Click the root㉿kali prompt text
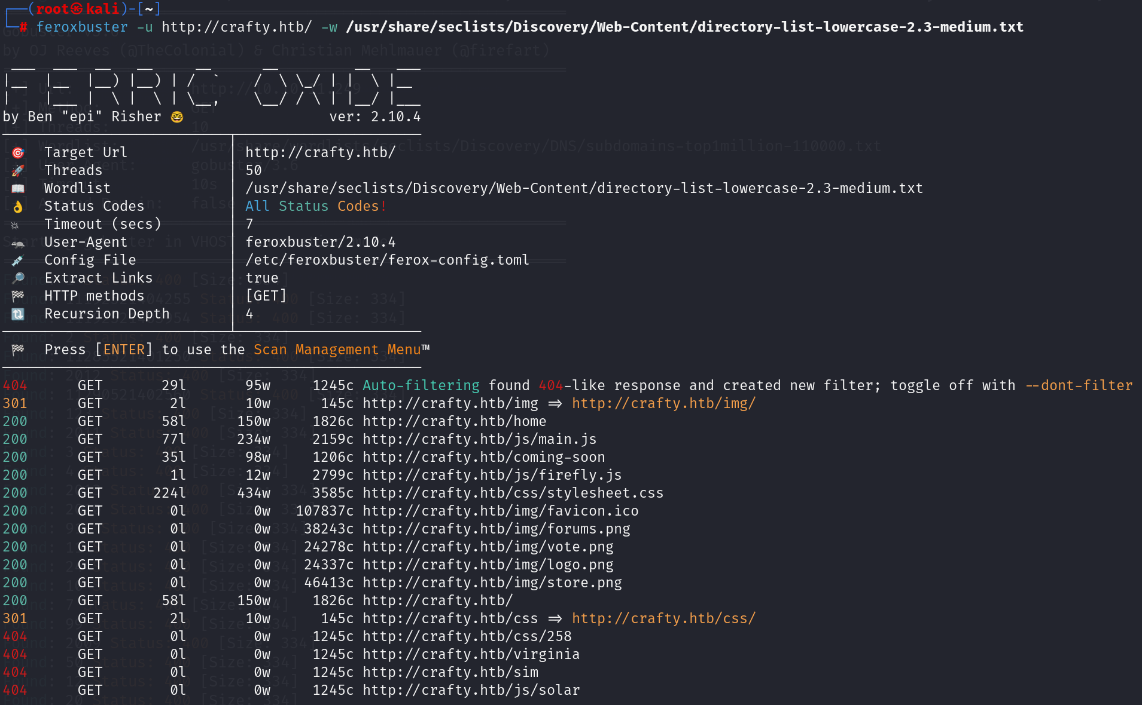1142x705 pixels. tap(77, 9)
